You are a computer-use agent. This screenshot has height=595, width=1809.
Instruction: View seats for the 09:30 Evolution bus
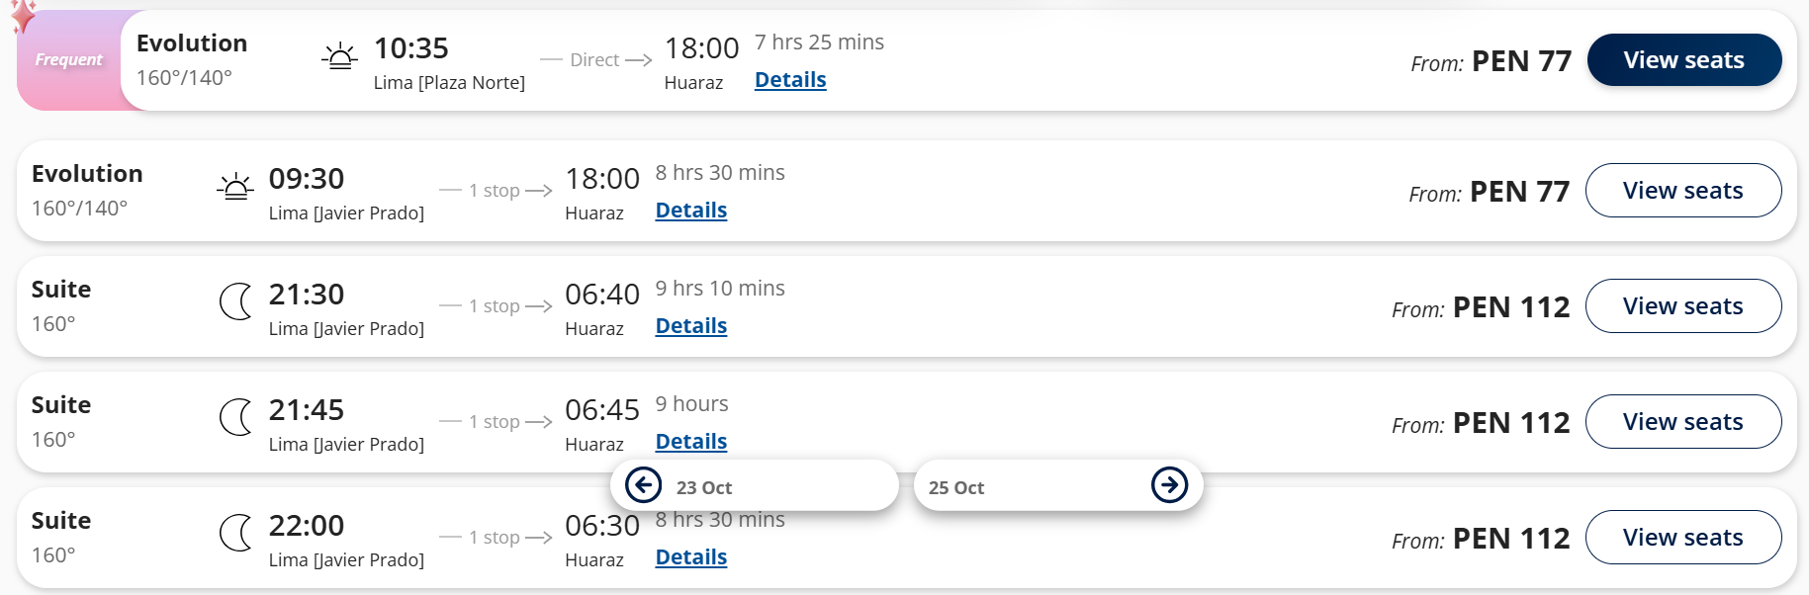1683,191
